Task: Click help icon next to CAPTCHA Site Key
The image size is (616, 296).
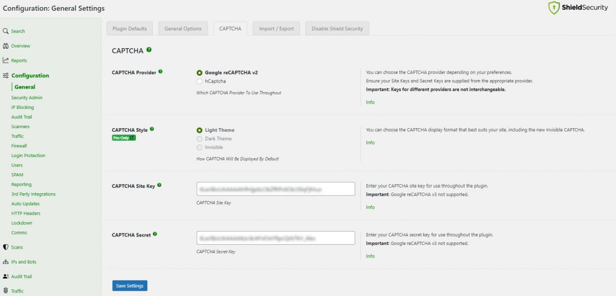Action: coord(159,185)
